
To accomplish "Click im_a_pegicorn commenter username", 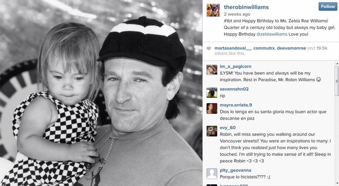I will pos(236,67).
